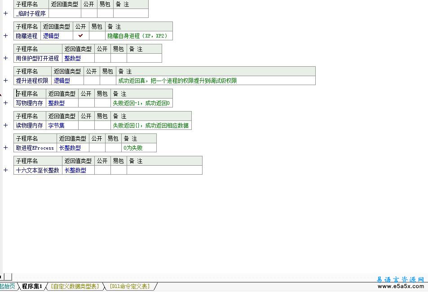Click the 子程序名 header above 取进程EProcess
This screenshot has width=428, height=292.
[35, 138]
